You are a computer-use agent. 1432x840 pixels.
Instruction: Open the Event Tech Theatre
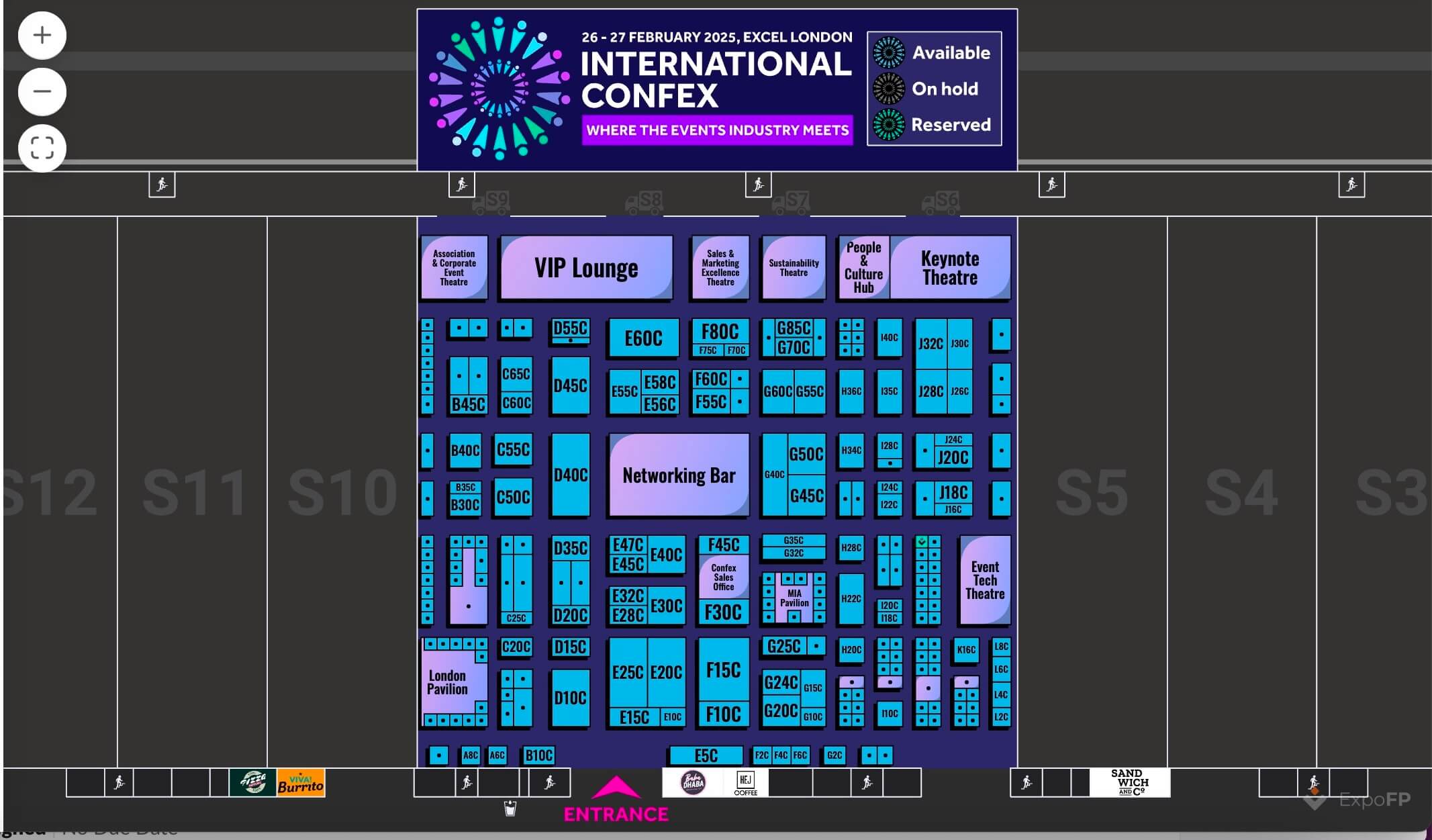click(985, 580)
